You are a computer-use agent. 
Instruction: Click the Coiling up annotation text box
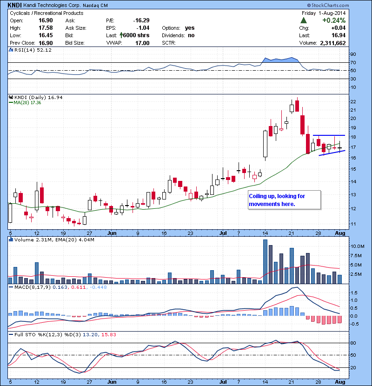click(x=285, y=200)
